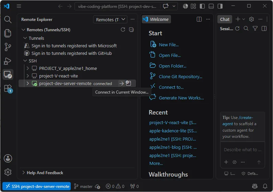Sign in to tunnels registered with Microsoft
This screenshot has height=192, width=273.
click(x=74, y=46)
